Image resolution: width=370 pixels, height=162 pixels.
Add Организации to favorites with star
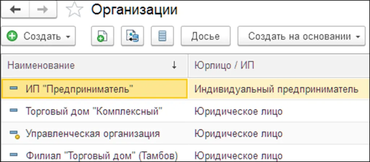74,10
